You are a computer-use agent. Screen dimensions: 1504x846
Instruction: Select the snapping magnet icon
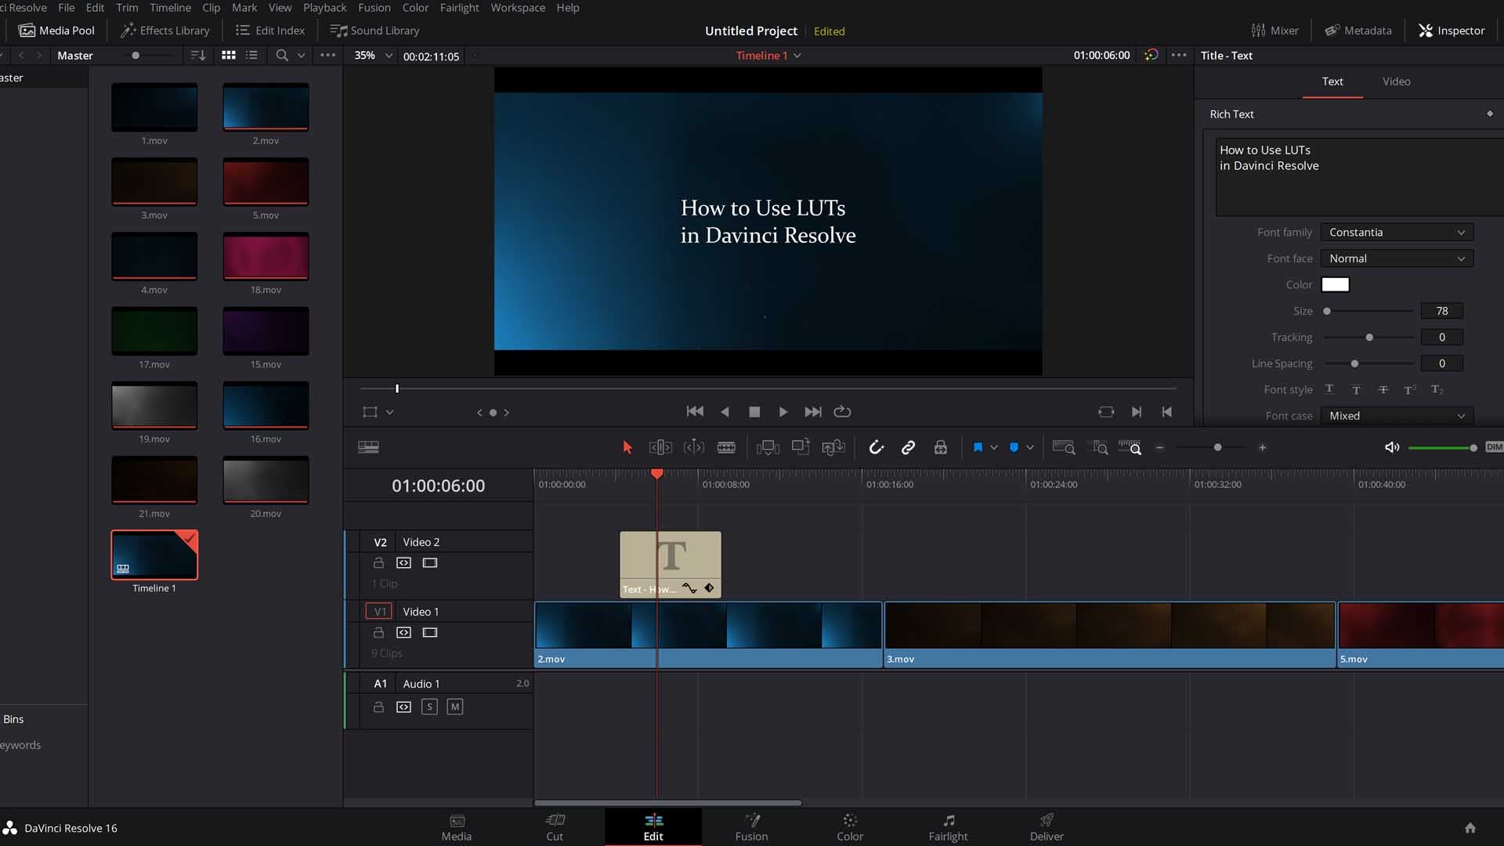[x=876, y=447]
